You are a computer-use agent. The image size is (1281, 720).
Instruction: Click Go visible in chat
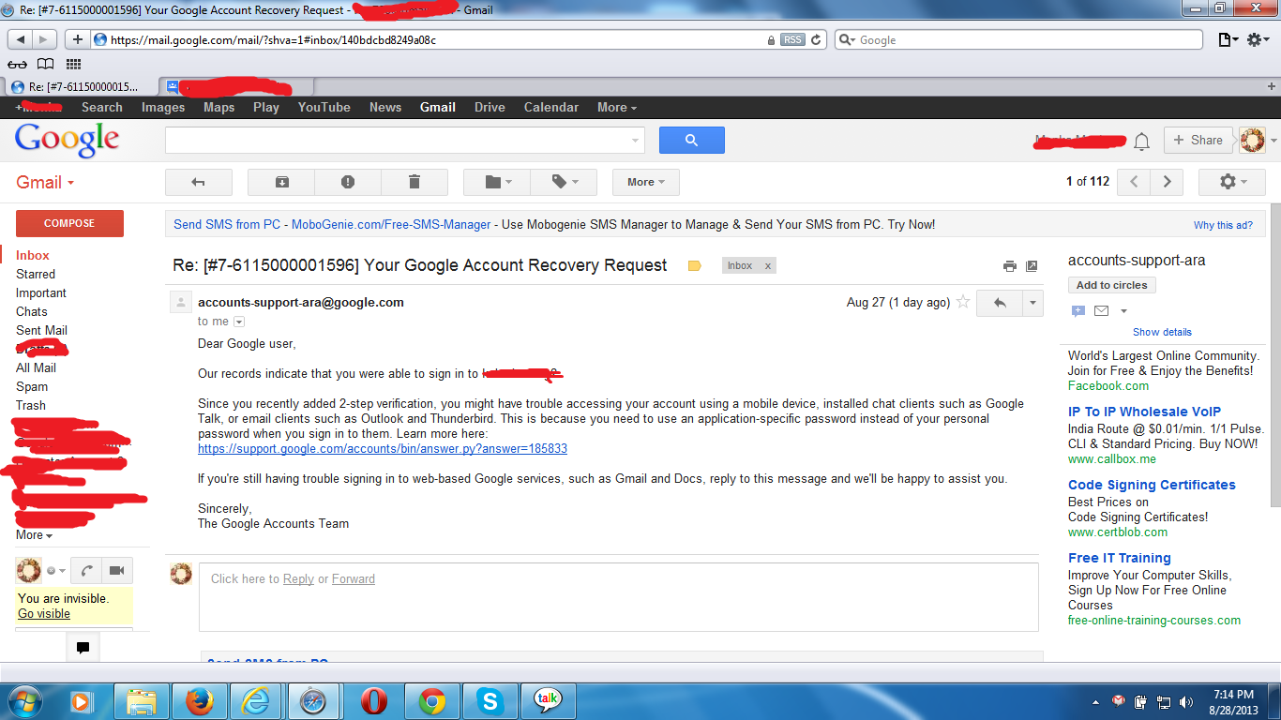[x=44, y=614]
